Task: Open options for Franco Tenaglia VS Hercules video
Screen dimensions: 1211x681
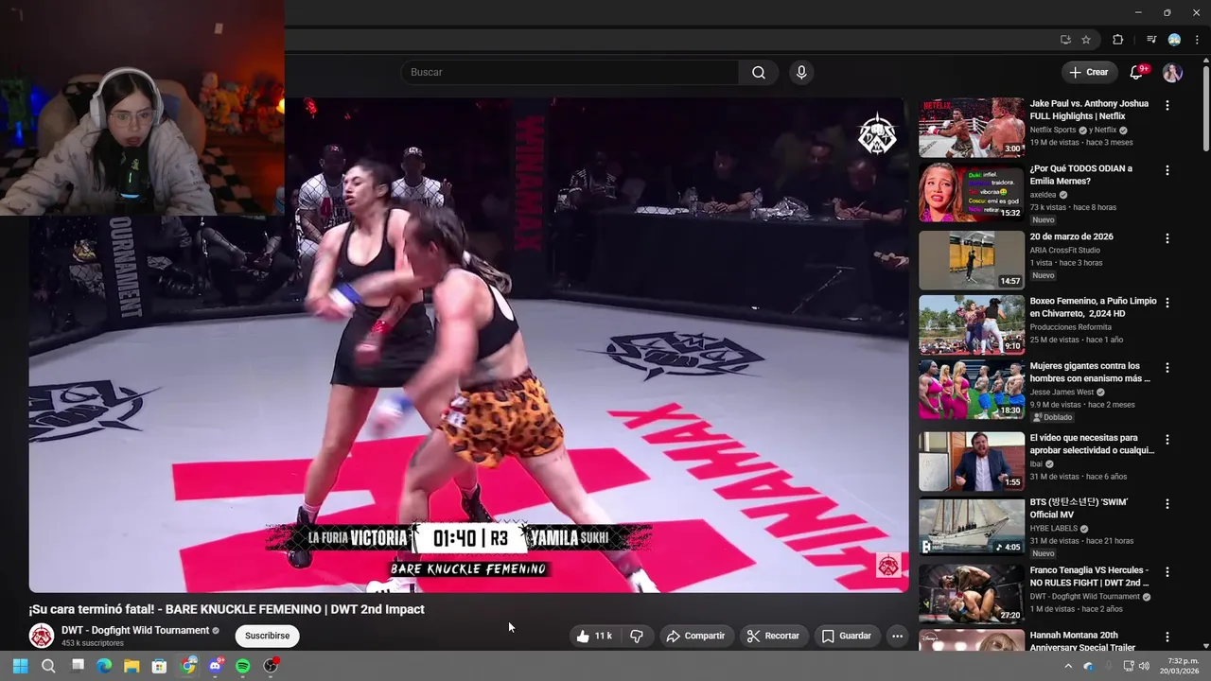Action: [x=1167, y=572]
